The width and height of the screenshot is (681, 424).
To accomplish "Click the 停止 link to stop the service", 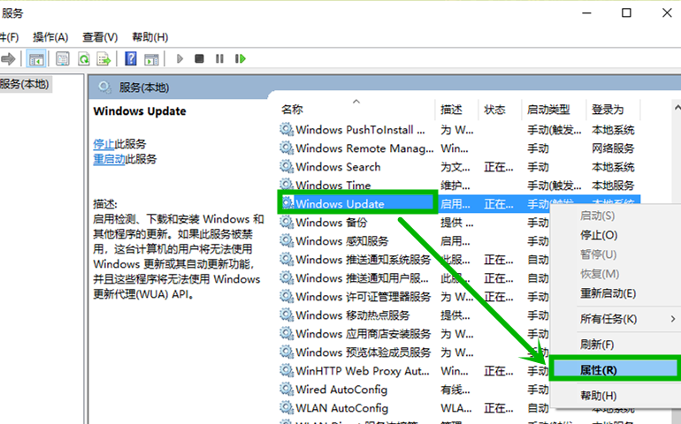I will (x=103, y=144).
